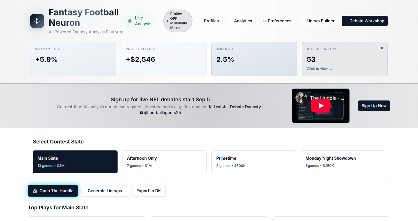Image resolution: width=418 pixels, height=221 pixels.
Task: Click the huddle people icon on Open The Huddle
Action: (35, 191)
